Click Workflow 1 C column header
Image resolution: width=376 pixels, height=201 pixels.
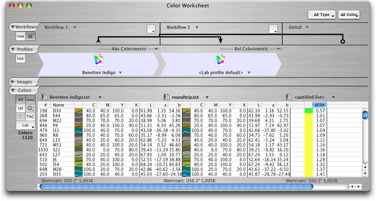coord(89,105)
